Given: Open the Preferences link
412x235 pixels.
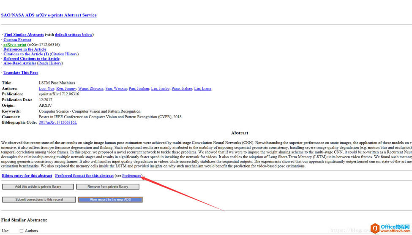Looking at the screenshot, I should point(132,176).
